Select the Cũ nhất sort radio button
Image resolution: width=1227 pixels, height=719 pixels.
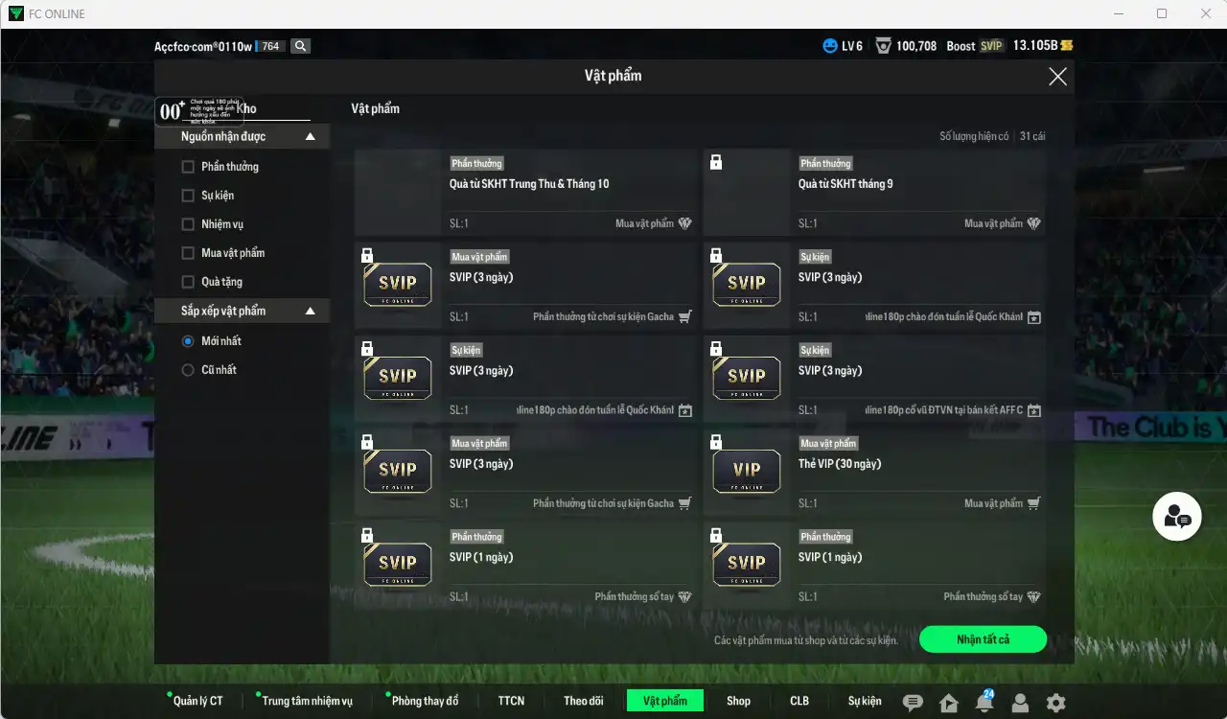[188, 370]
